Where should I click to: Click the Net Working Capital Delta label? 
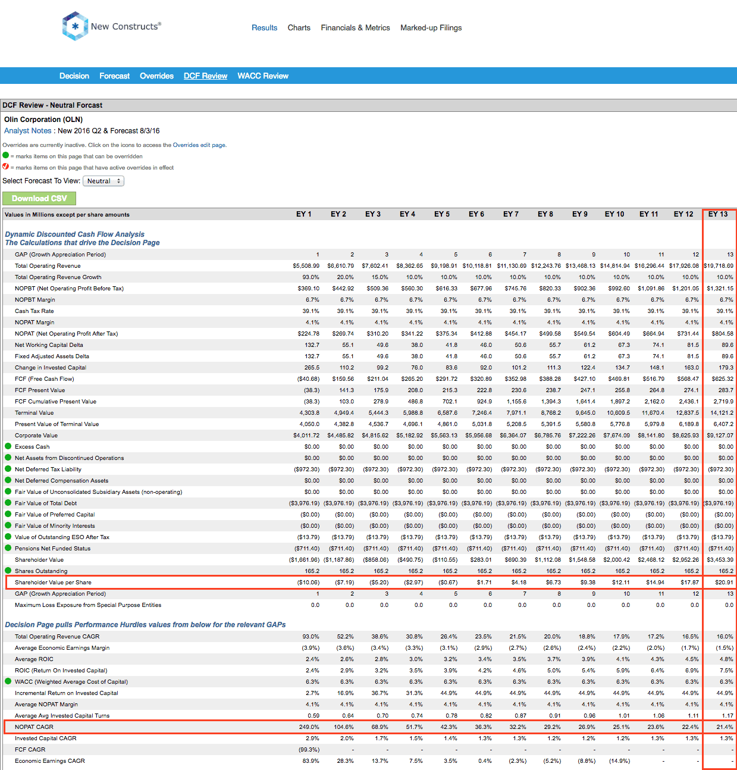(x=49, y=345)
